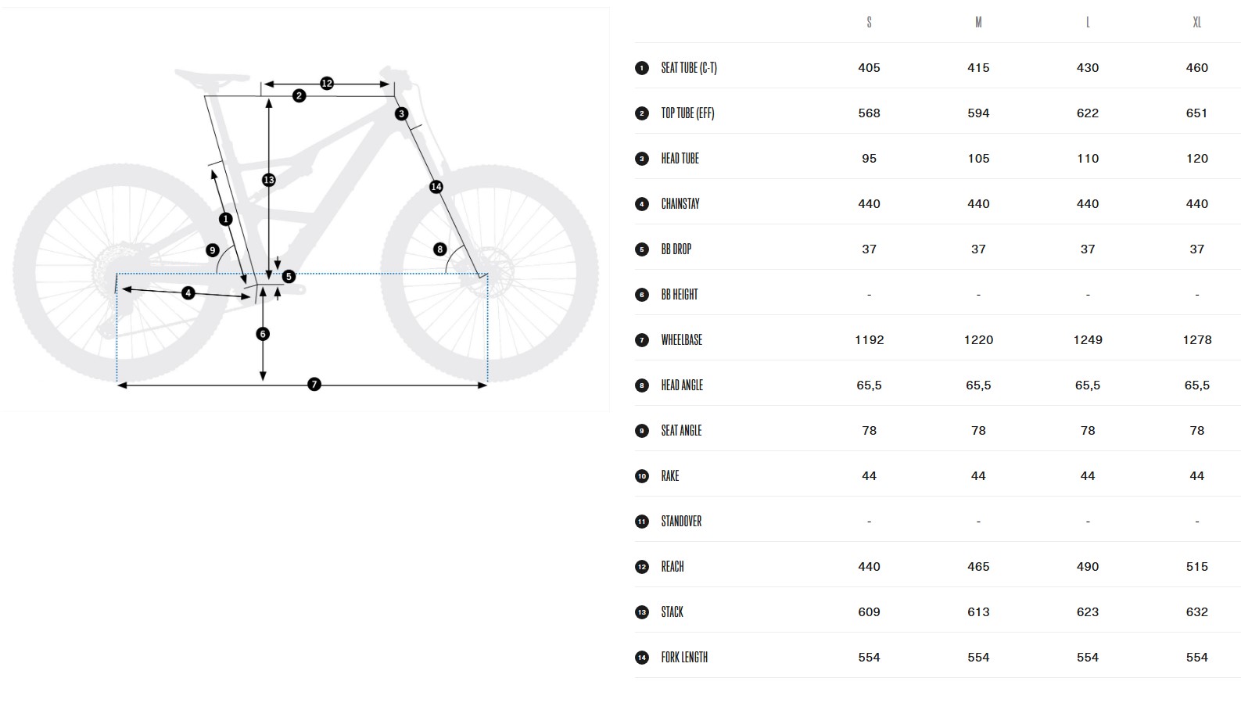
Task: Click the number 14 Fork Length badge in table
Action: 642,658
